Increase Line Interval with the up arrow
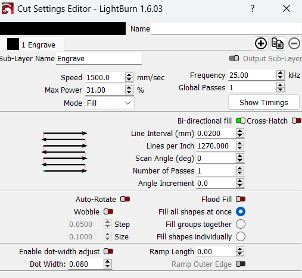302x278 pixels. point(240,131)
